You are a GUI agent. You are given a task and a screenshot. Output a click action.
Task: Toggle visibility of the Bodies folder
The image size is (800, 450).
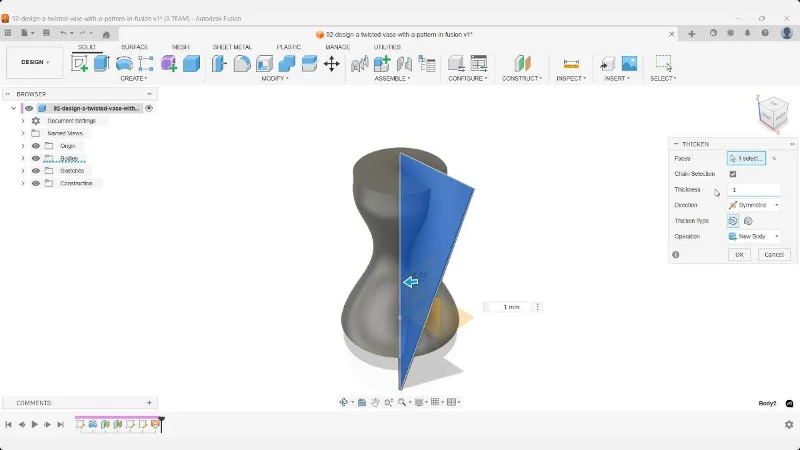pos(35,158)
